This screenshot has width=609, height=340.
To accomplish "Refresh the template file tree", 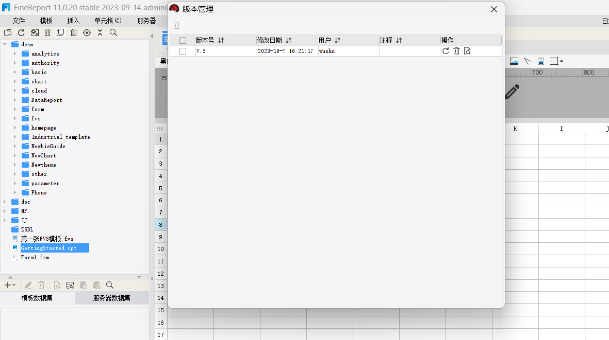I will 21,32.
